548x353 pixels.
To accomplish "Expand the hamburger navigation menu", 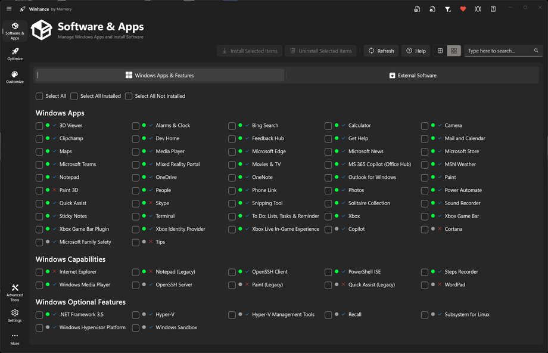I will coord(9,9).
